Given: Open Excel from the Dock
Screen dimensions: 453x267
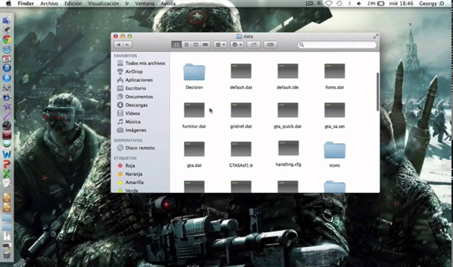Looking at the screenshot, I should point(7,174).
